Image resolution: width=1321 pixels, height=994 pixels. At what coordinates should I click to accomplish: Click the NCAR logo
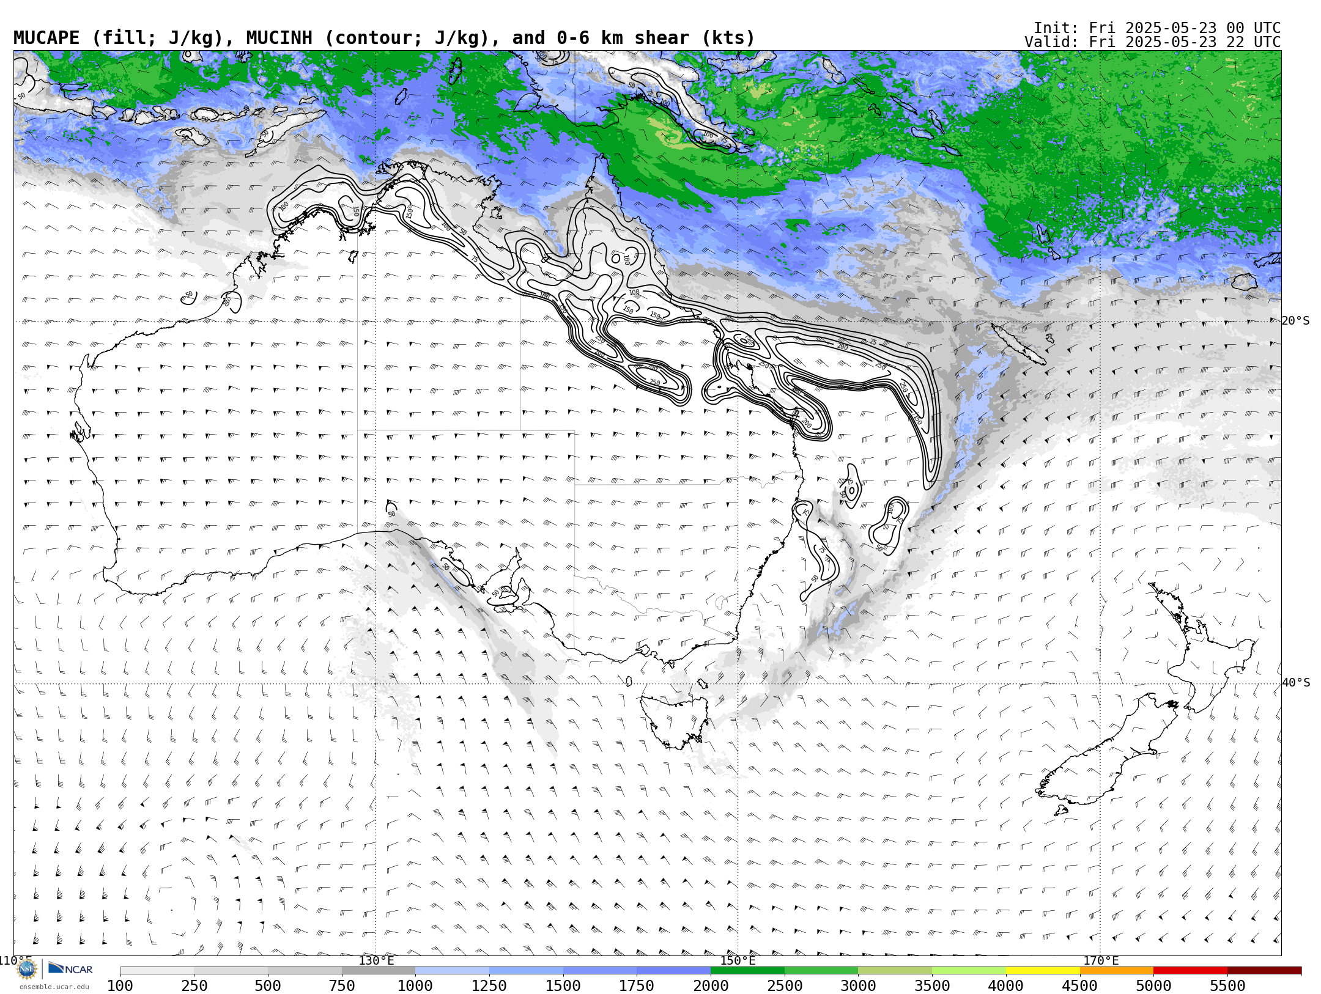(x=70, y=968)
